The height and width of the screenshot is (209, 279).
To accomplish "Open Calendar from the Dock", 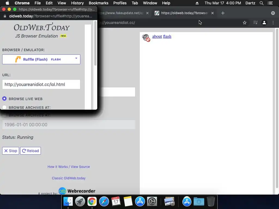I will tap(116, 202).
